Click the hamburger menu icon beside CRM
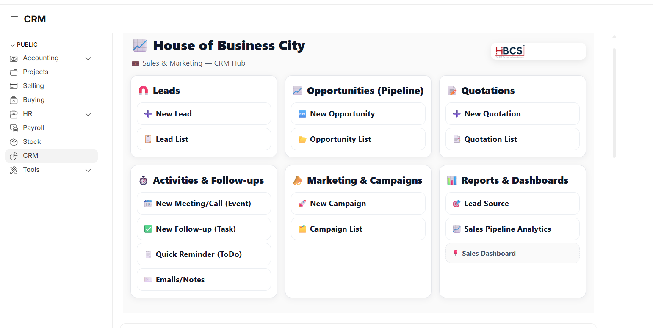 point(14,19)
